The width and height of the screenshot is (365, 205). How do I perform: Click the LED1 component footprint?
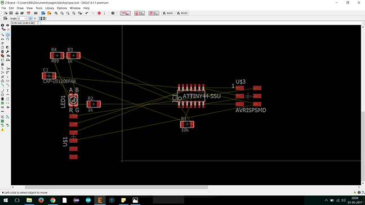coord(73,100)
